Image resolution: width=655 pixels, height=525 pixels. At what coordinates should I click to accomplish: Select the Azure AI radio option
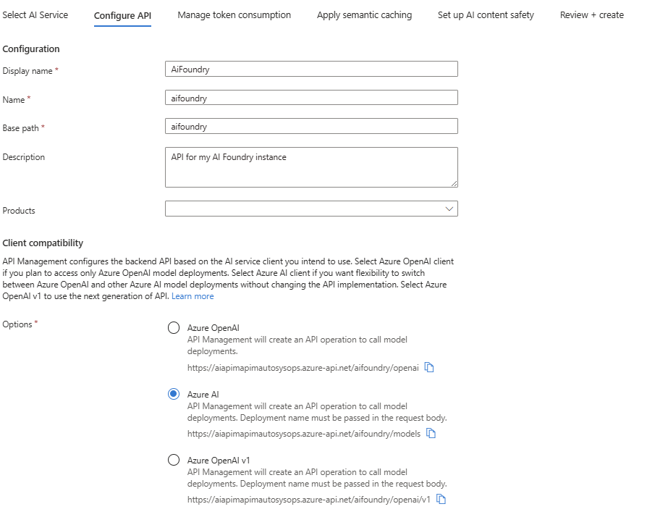point(174,394)
